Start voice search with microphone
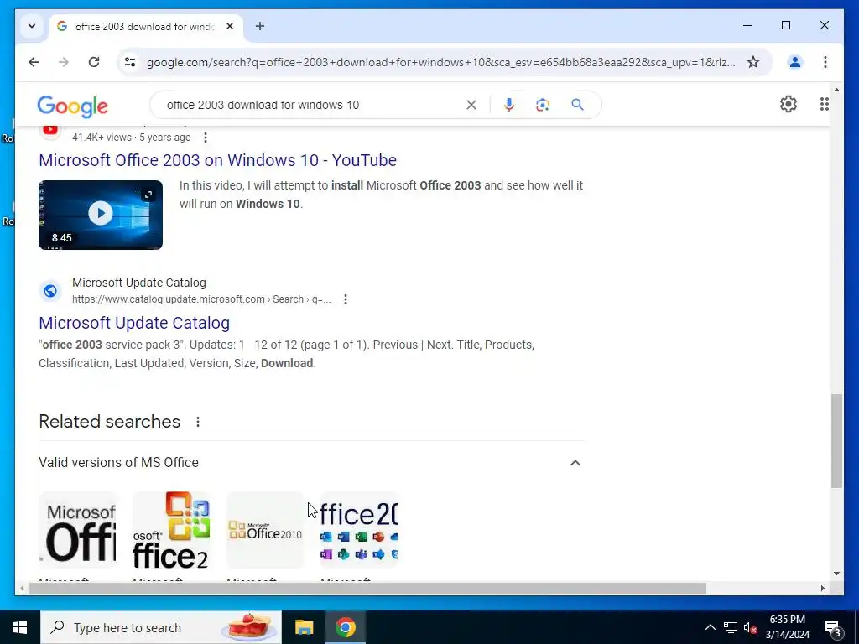Viewport: 859px width, 644px height. [x=509, y=105]
